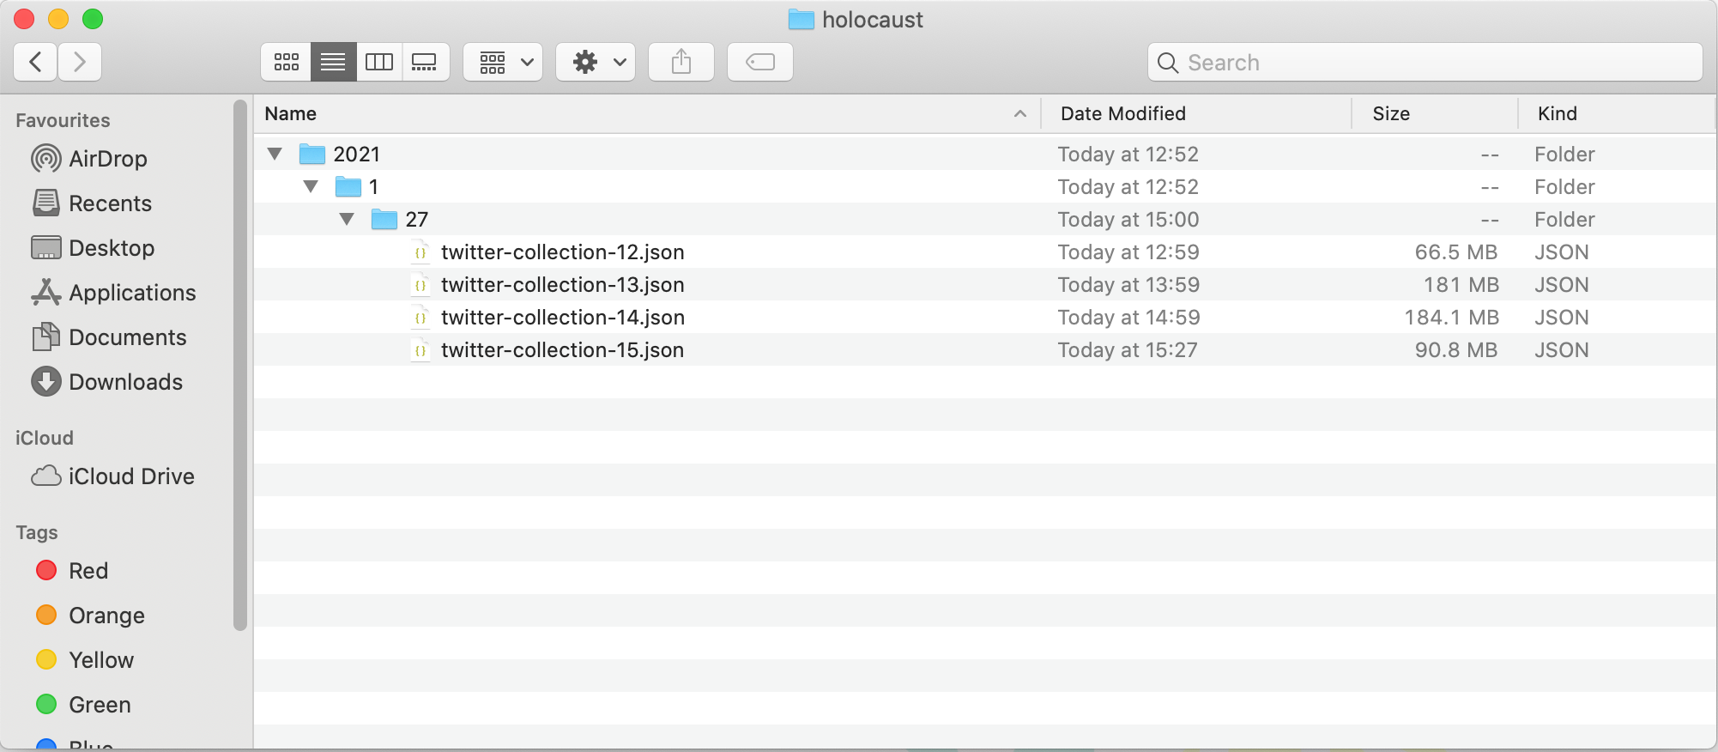
Task: Sort by the Size column header
Action: tap(1434, 113)
